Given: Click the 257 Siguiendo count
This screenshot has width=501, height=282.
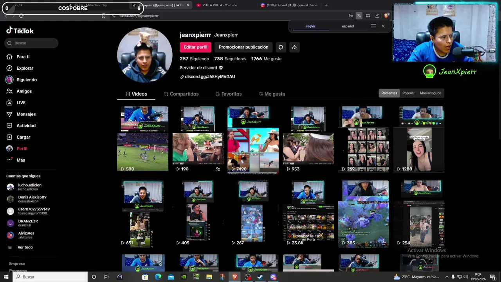Looking at the screenshot, I should [194, 59].
